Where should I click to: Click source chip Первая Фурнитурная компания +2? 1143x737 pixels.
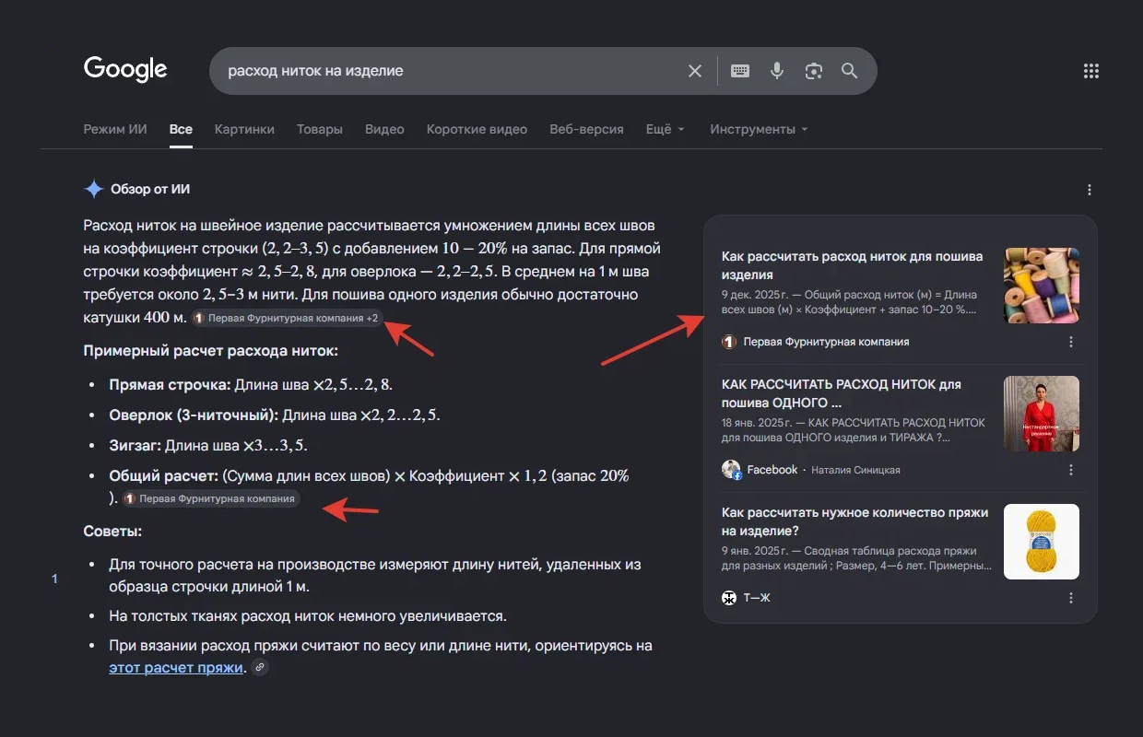click(x=286, y=318)
